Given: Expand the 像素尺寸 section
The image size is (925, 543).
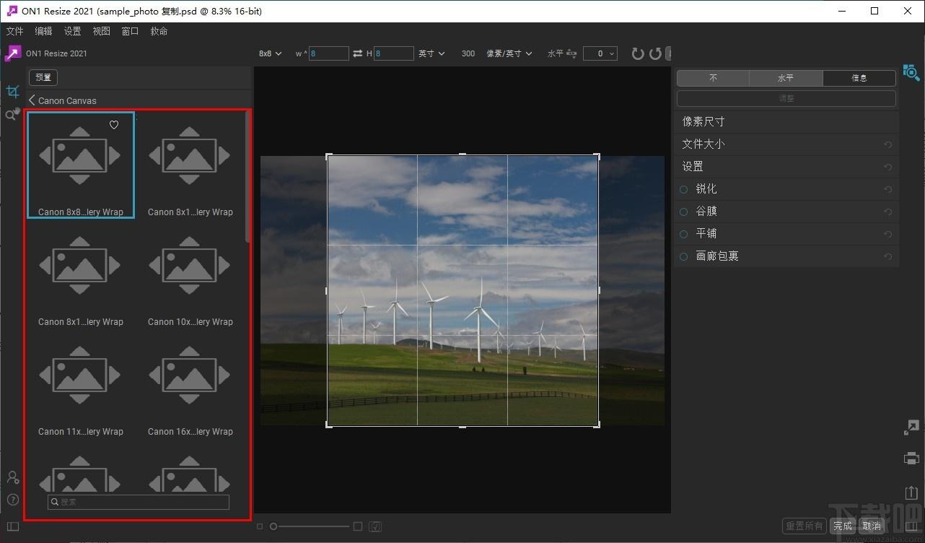Looking at the screenshot, I should point(786,122).
